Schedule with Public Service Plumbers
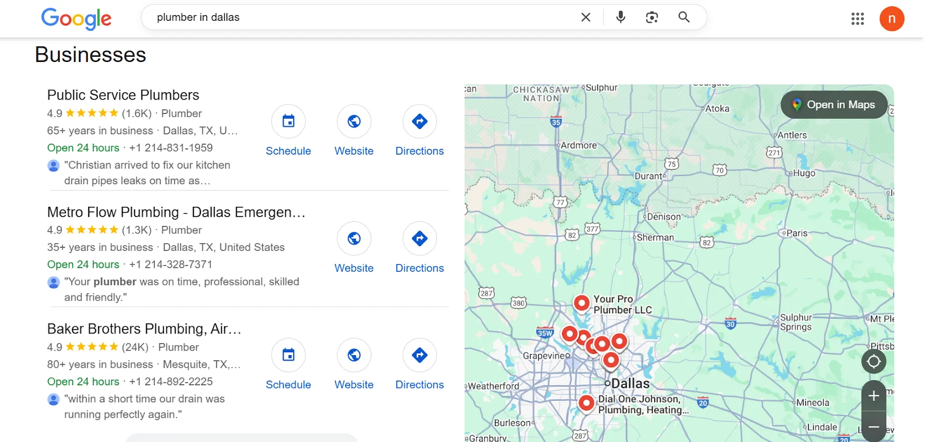927x442 pixels. [289, 131]
